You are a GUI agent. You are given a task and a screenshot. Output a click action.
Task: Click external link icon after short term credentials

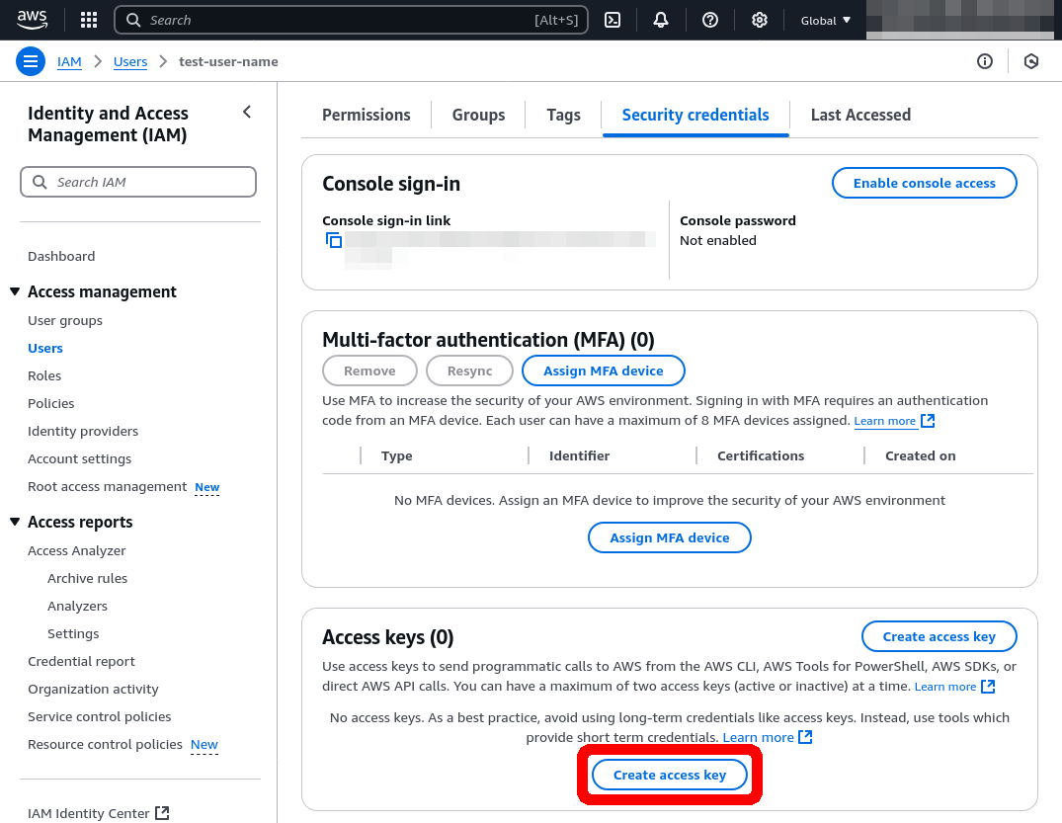pos(805,737)
